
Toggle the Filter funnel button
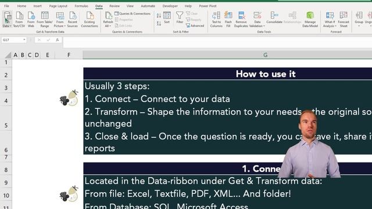click(x=180, y=18)
